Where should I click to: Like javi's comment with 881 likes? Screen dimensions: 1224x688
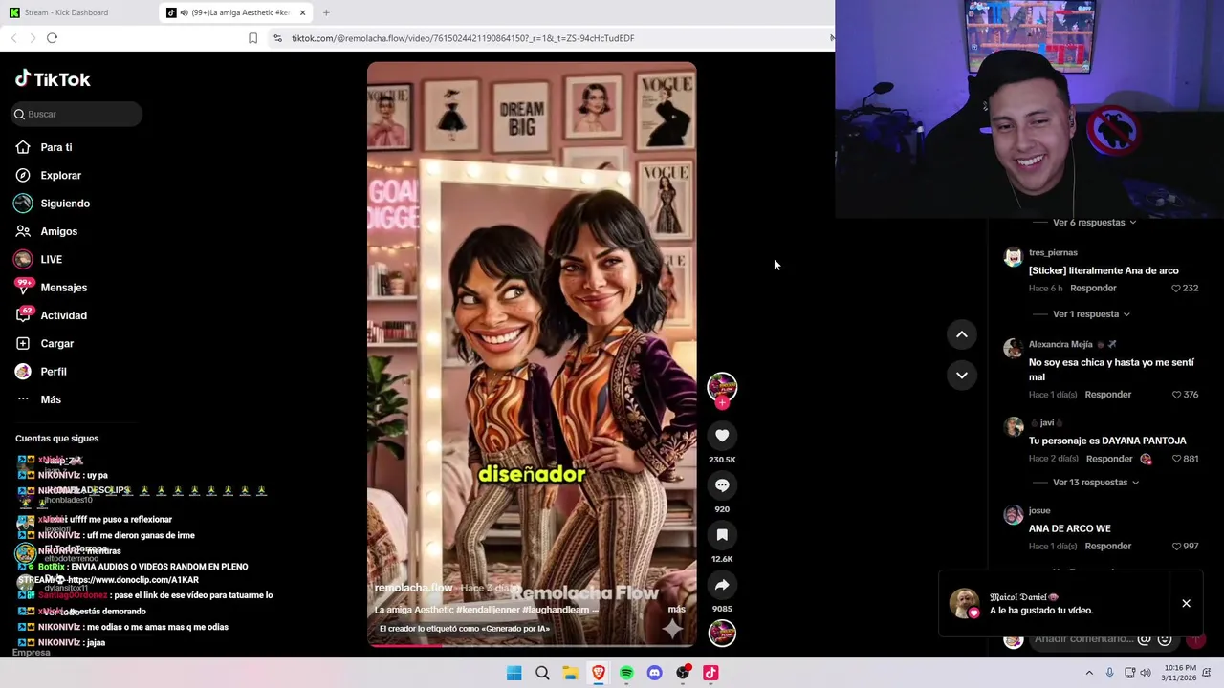[x=1176, y=459]
